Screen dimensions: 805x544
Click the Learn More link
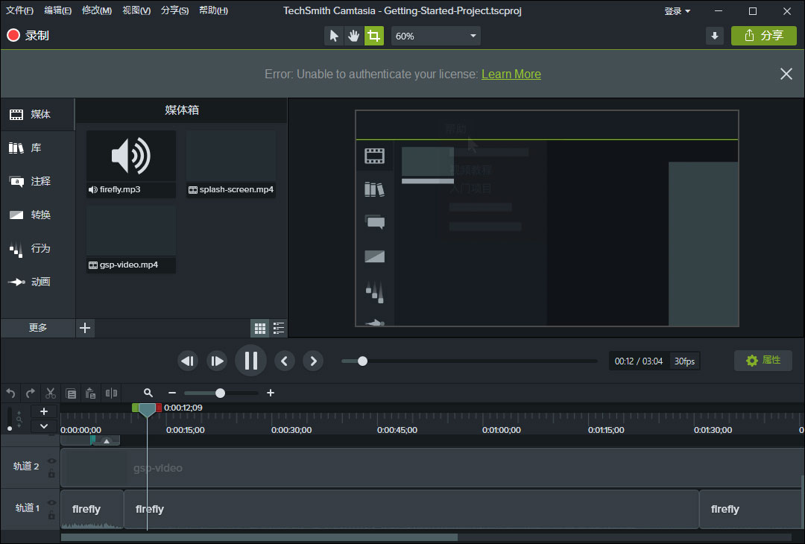511,74
